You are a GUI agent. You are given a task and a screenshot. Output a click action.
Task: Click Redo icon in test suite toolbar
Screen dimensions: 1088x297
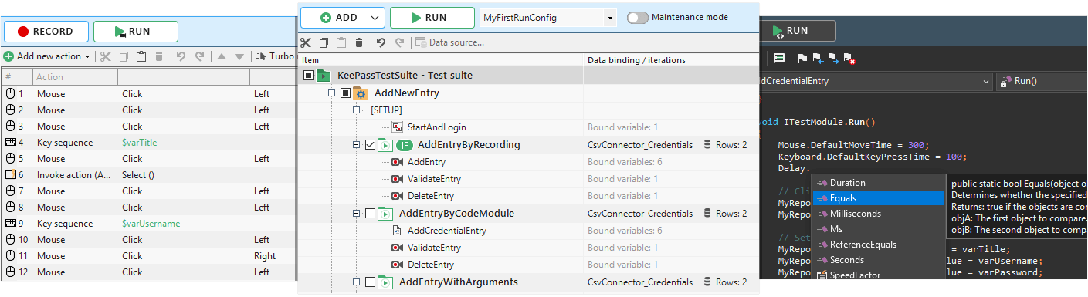(399, 42)
